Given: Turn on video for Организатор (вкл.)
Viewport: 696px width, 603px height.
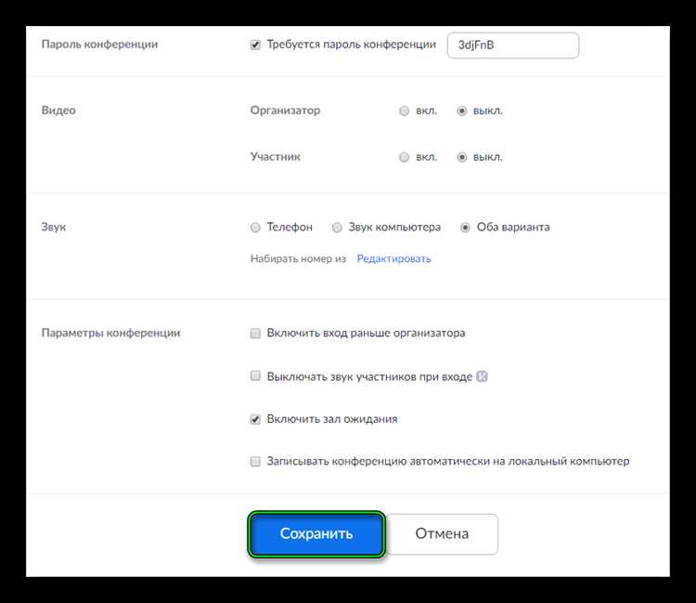Looking at the screenshot, I should click(404, 111).
